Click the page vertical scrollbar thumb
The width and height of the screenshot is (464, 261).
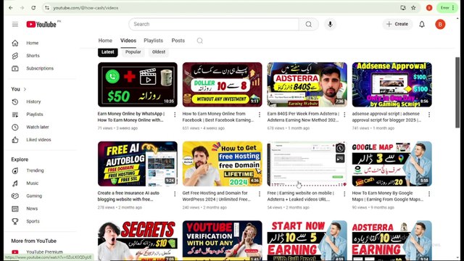457,92
